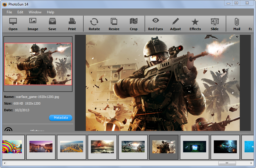Open the Resize tool

pos(114,24)
